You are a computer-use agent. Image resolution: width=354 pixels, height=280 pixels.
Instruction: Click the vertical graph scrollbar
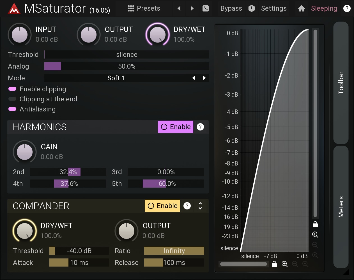pyautogui.click(x=315, y=123)
